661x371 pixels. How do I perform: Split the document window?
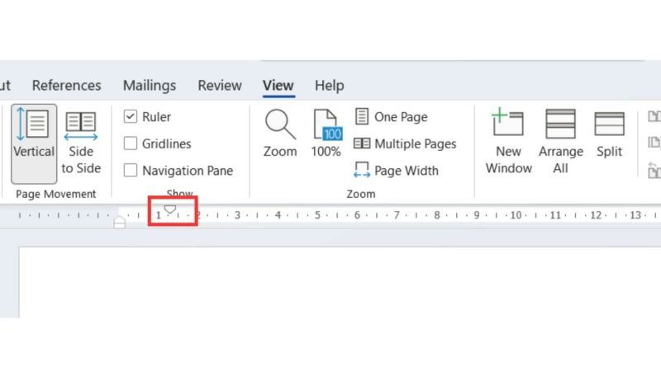(609, 134)
